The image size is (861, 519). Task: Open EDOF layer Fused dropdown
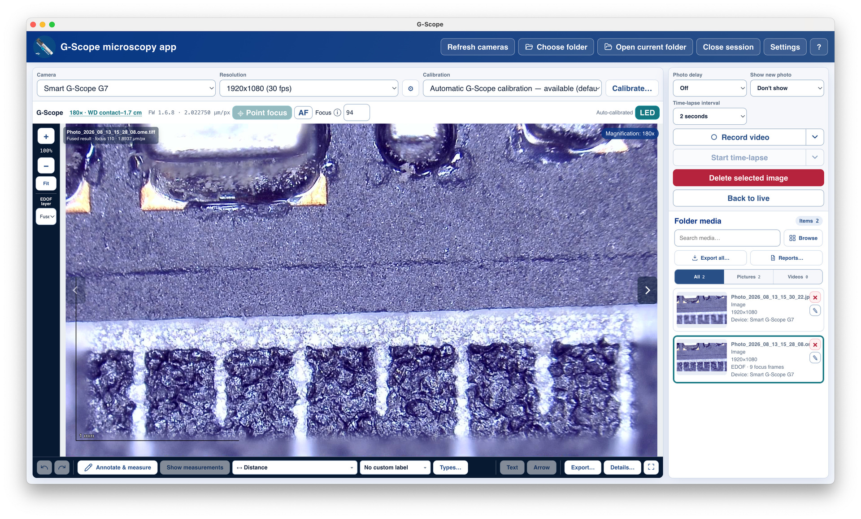pyautogui.click(x=46, y=217)
